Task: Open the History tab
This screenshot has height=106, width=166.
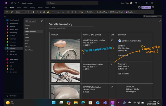Action: click(x=32, y=8)
